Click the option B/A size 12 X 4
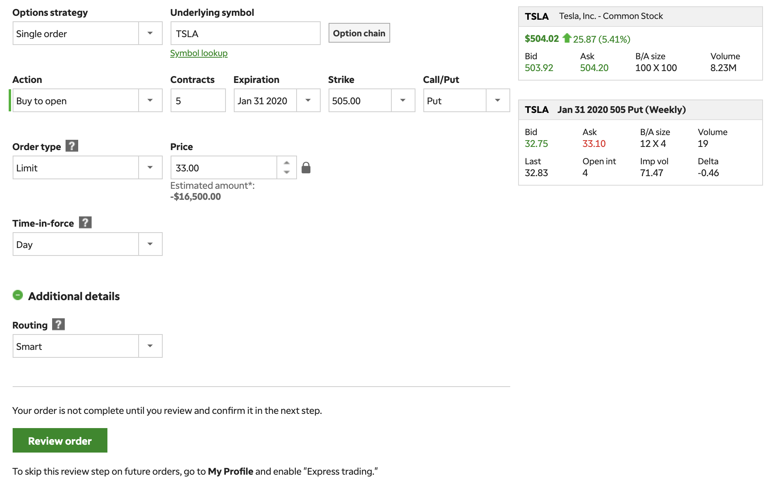 (x=653, y=144)
